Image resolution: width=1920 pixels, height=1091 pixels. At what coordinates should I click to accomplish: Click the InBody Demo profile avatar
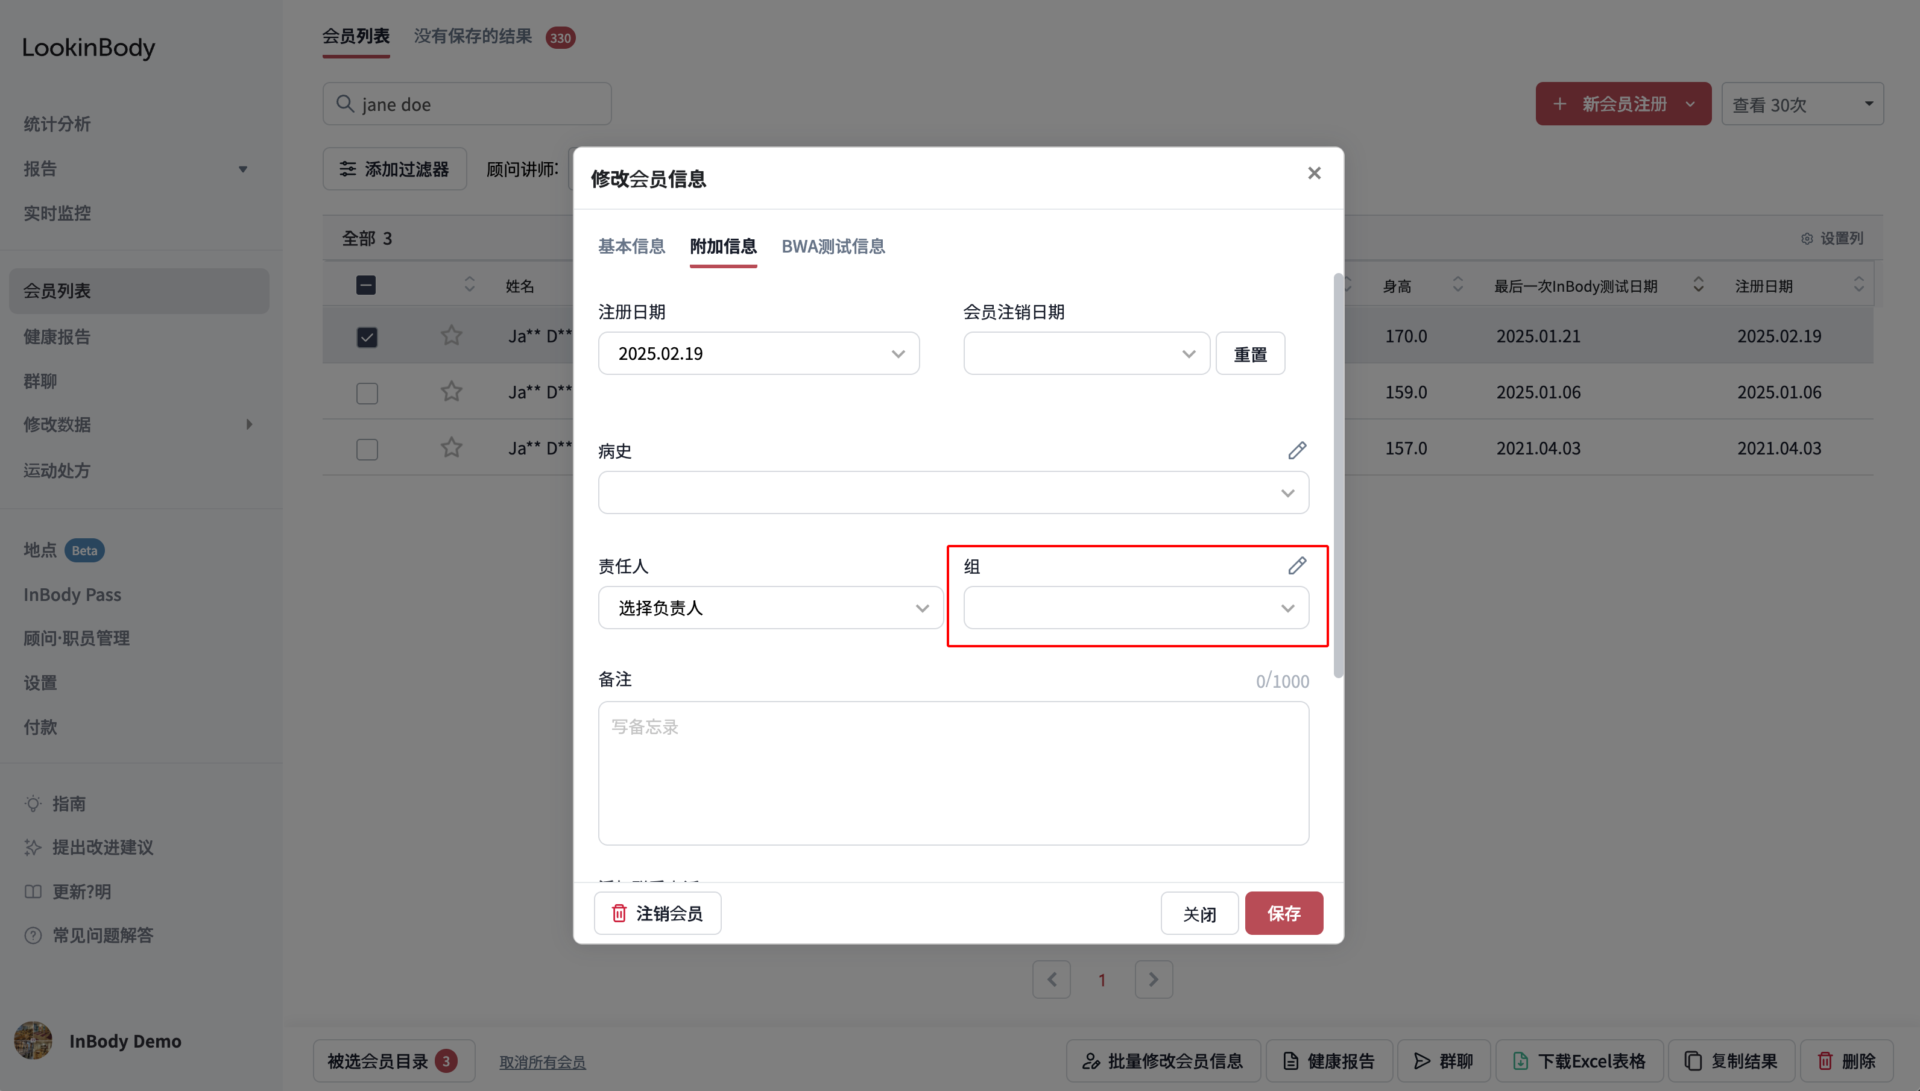point(33,1040)
